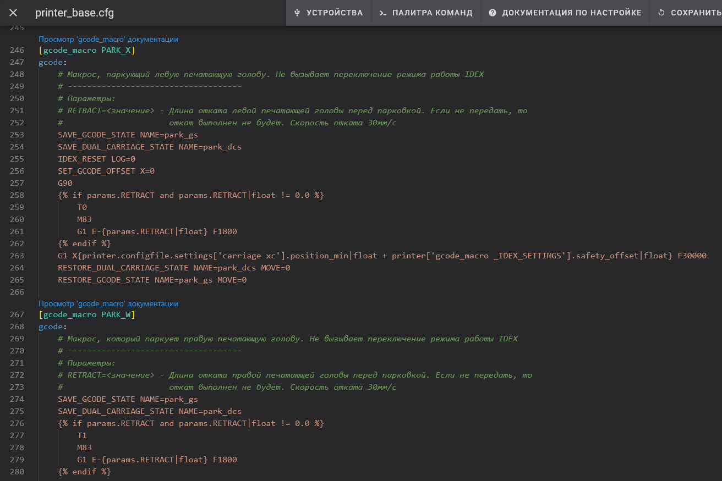Click SAVE_DUAL_CARRIAGE_STATE NAME=park_dcs on line 254

[x=150, y=147]
